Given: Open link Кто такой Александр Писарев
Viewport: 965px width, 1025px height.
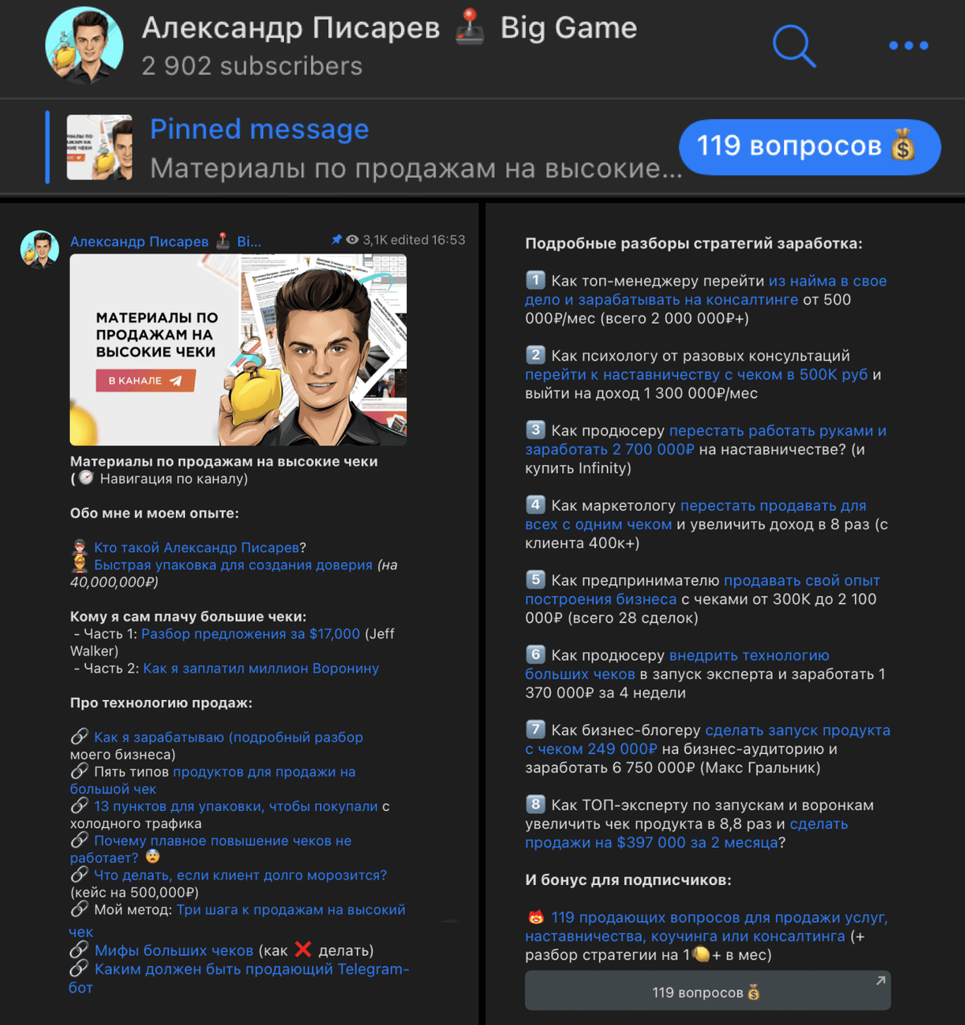Looking at the screenshot, I should coord(196,547).
